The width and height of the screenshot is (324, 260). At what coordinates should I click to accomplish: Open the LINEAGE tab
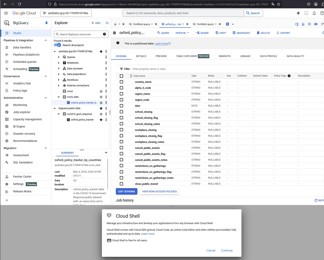245,56
